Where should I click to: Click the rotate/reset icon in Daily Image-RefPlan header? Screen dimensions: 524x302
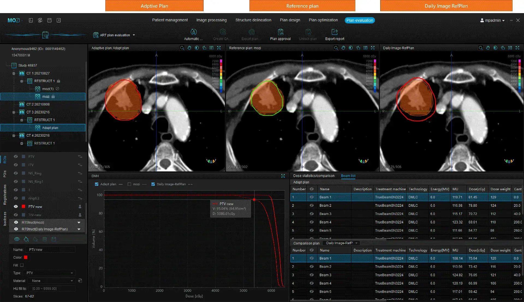503,48
